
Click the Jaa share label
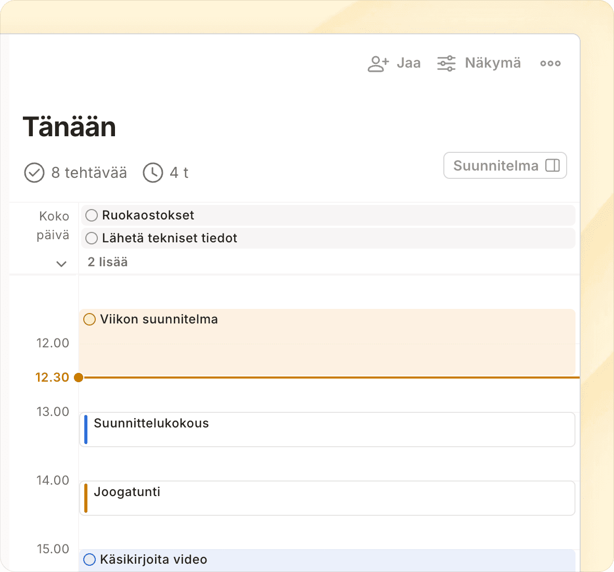[x=408, y=63]
